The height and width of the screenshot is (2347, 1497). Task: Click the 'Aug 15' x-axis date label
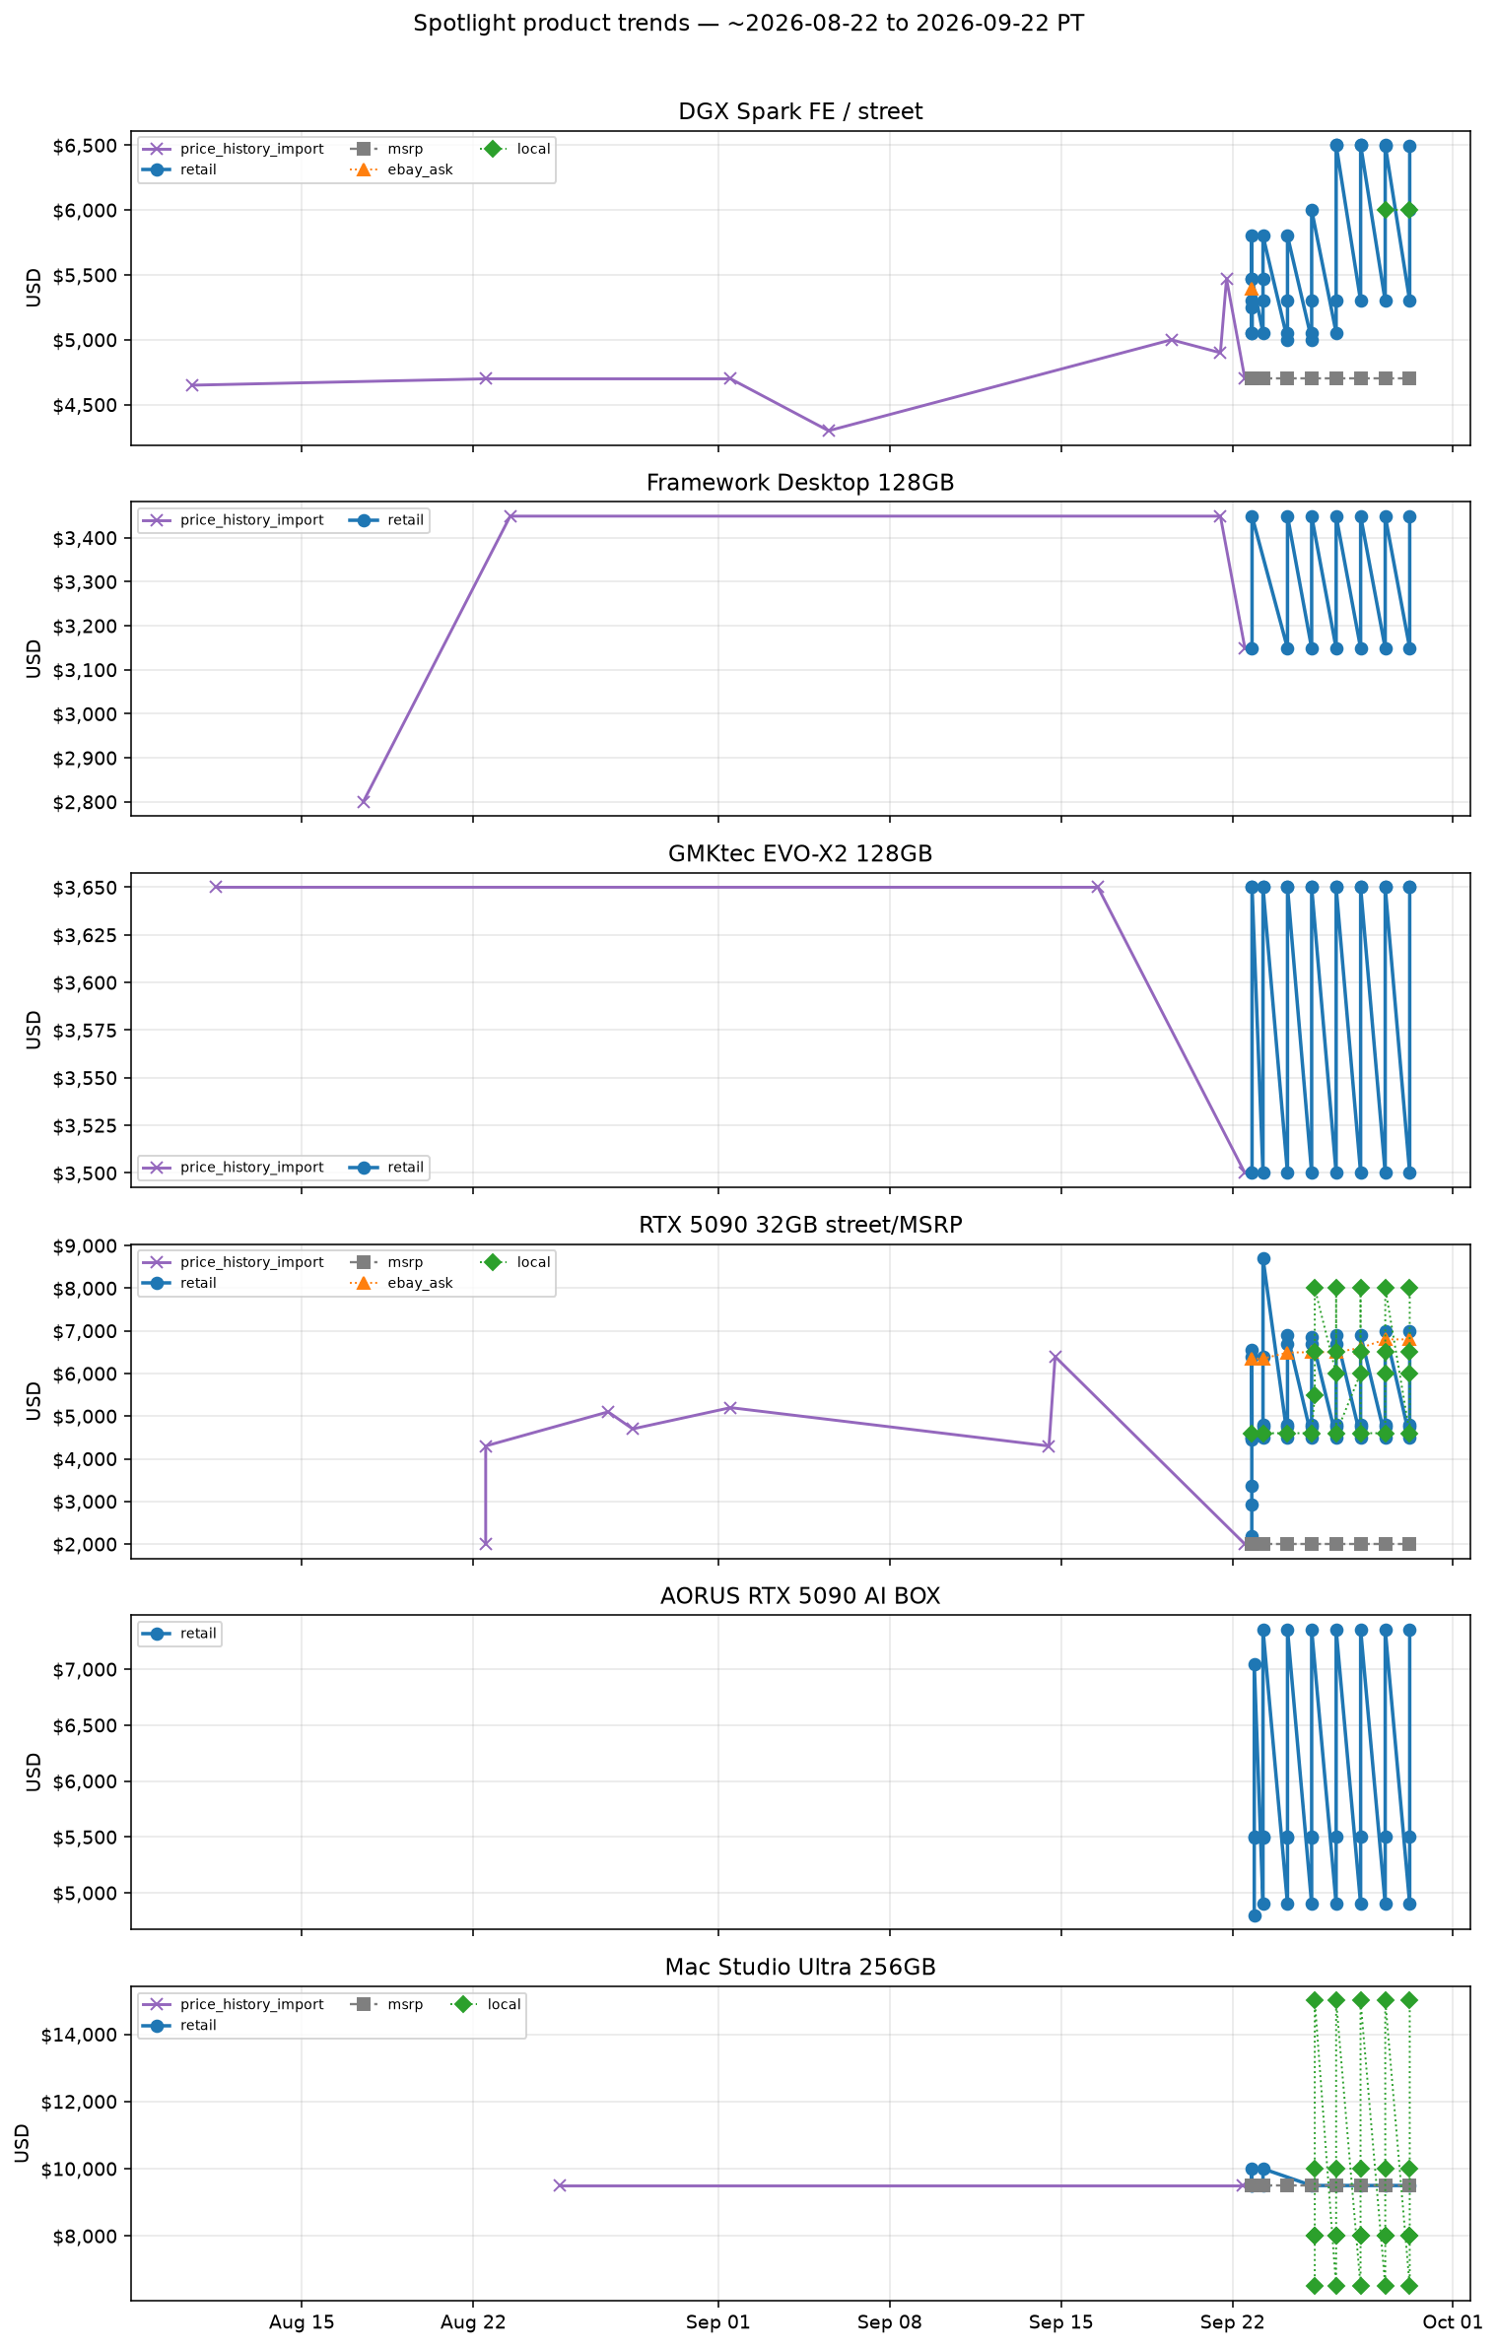coord(302,2322)
